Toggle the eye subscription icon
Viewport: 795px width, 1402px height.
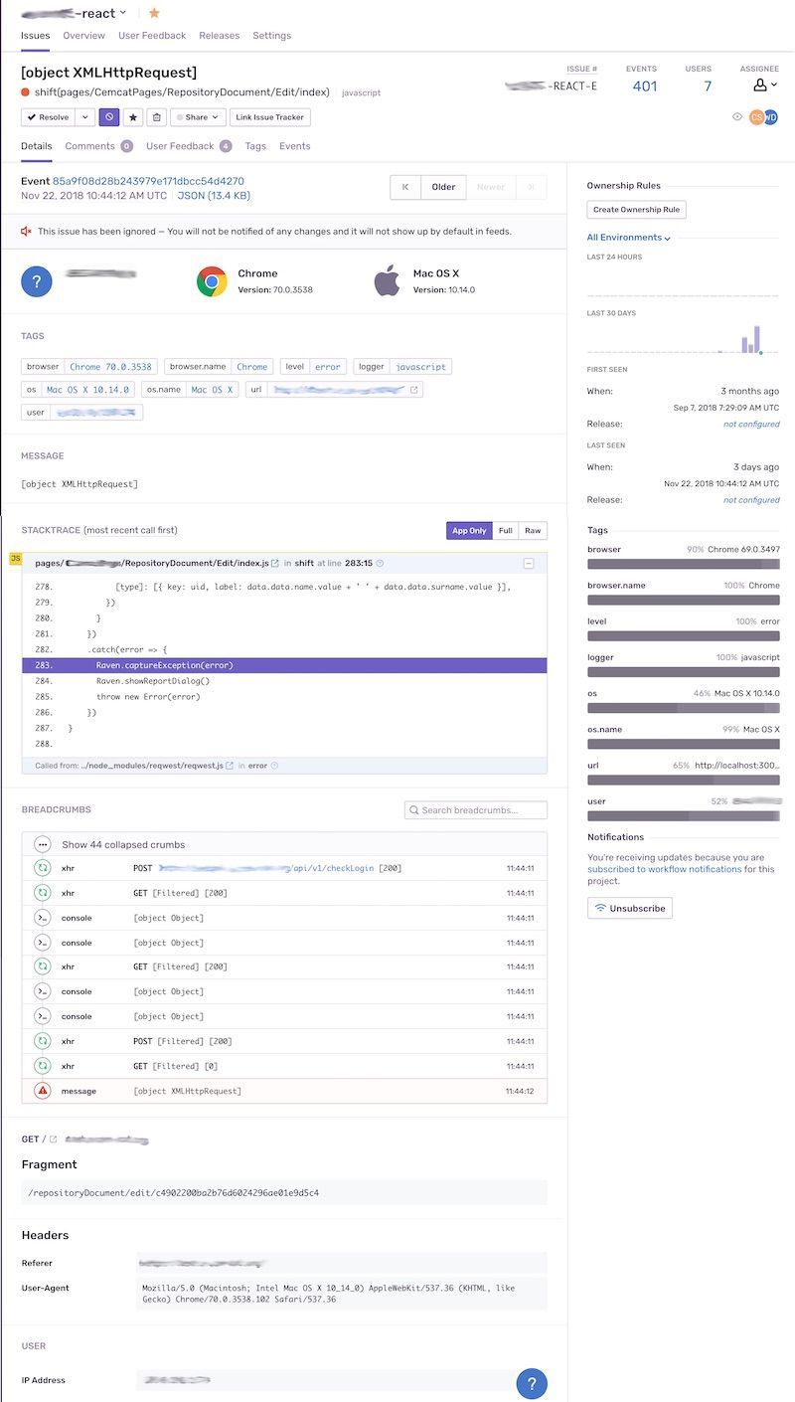pos(737,116)
